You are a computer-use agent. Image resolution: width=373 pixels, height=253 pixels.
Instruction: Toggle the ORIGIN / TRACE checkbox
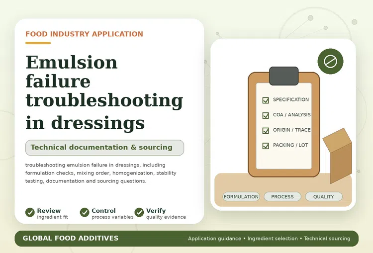266,131
